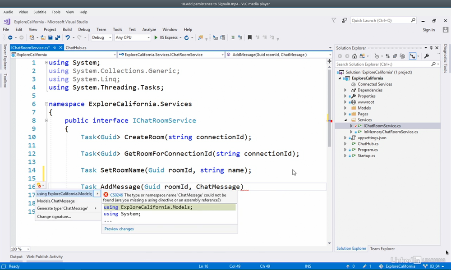The width and height of the screenshot is (451, 270).
Task: Start debugging with IIS Express play button
Action: pos(156,38)
